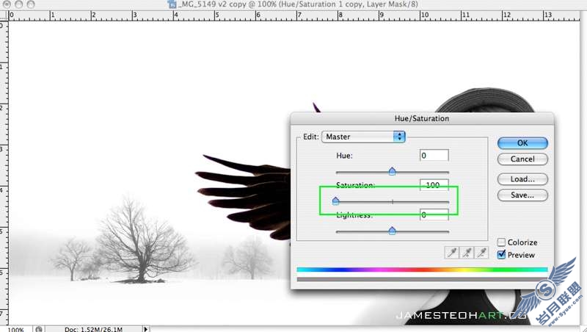Click the document window minimize button

coord(19,4)
